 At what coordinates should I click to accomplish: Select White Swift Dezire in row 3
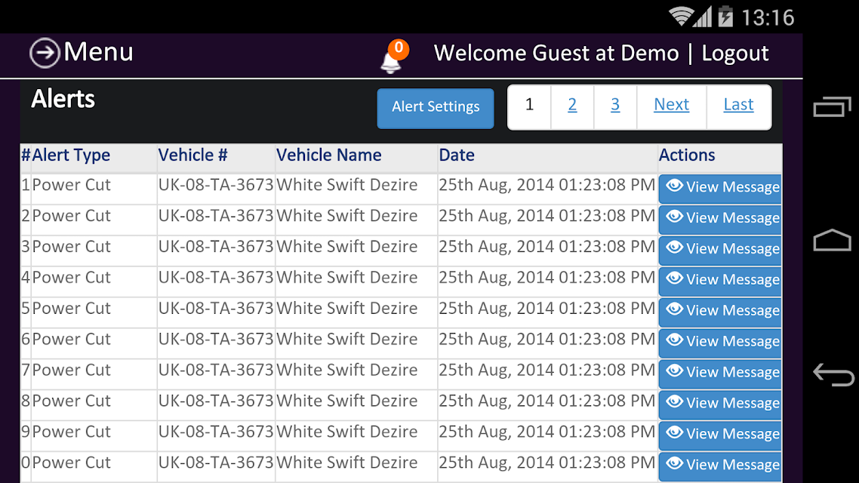[346, 247]
